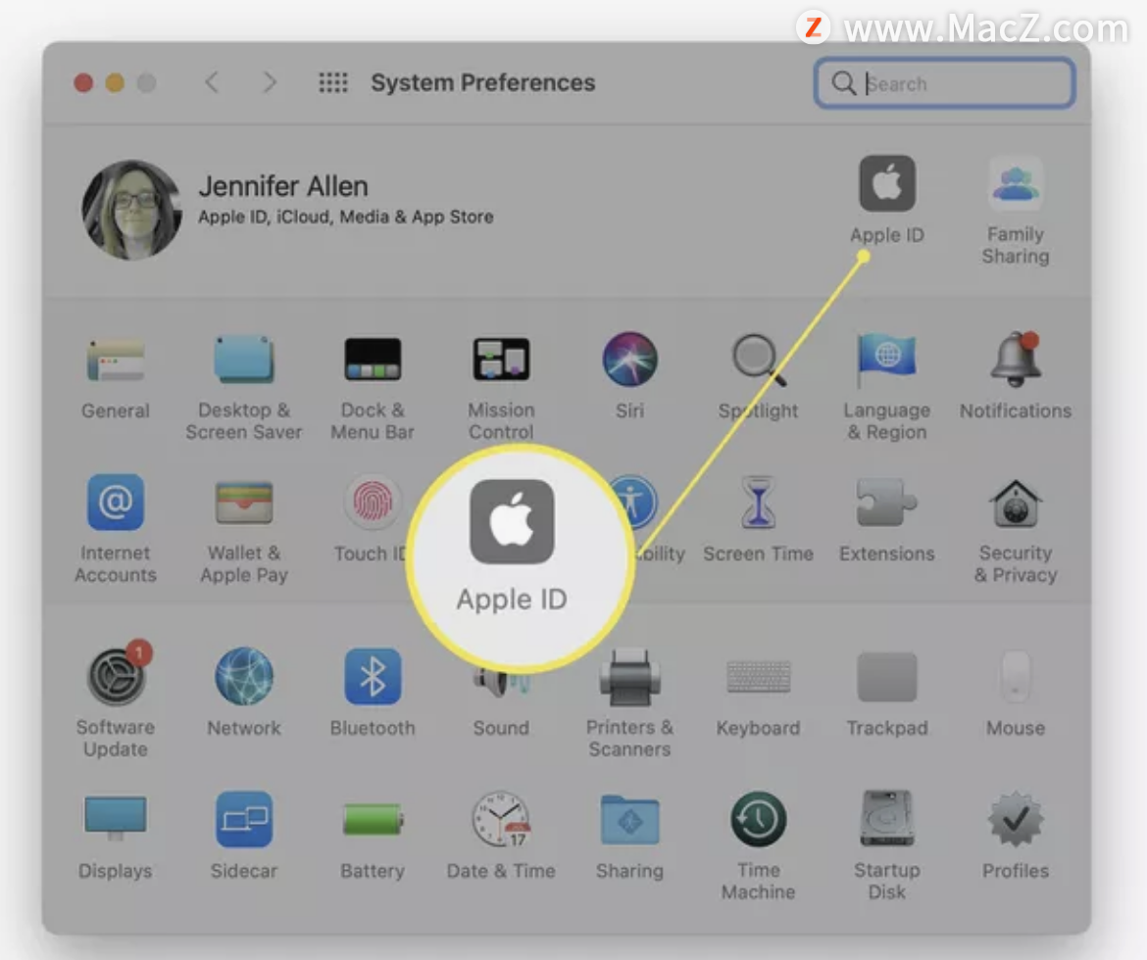Open Battery preferences
Image resolution: width=1147 pixels, height=960 pixels.
[x=373, y=819]
